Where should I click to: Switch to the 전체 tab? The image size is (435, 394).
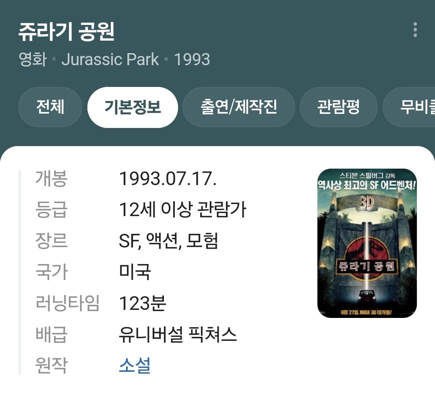coord(50,107)
